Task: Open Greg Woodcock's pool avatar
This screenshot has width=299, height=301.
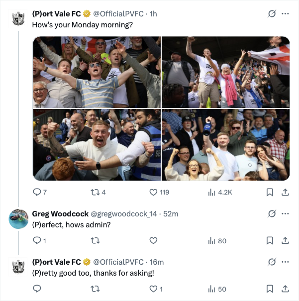Action: click(18, 219)
